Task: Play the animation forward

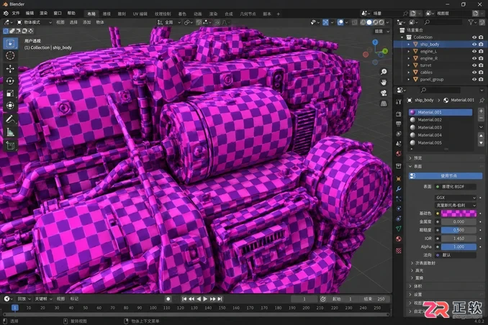Action: click(205, 299)
